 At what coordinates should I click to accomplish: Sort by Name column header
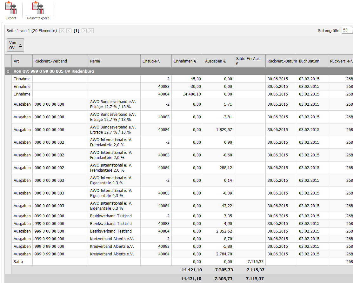[114, 61]
